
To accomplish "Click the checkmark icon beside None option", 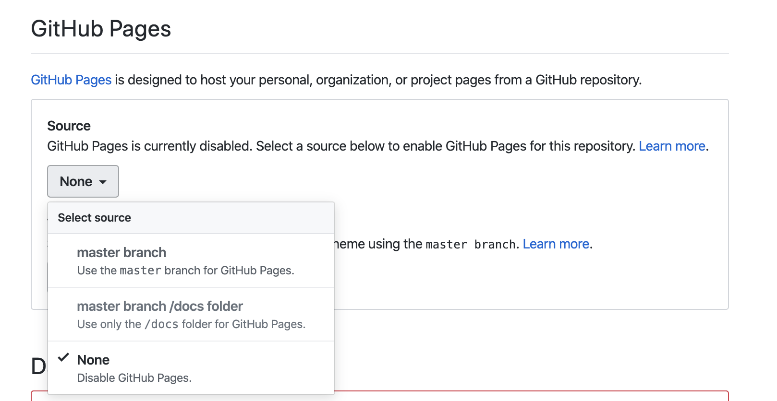I will coord(63,358).
